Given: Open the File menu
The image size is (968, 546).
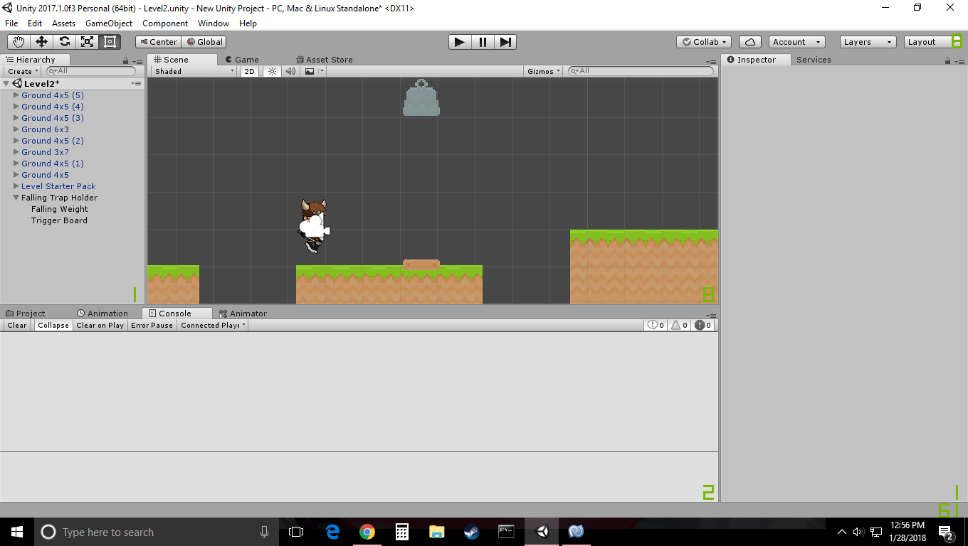Looking at the screenshot, I should pyautogui.click(x=11, y=23).
